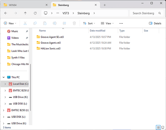The height and width of the screenshot is (130, 166).
Task: Refresh the Steinberg folder view
Action: coord(35,13)
